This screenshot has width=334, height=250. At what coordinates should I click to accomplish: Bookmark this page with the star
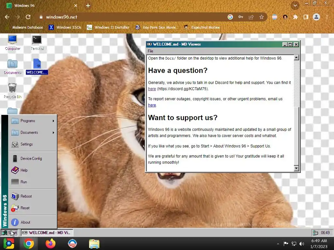262,17
